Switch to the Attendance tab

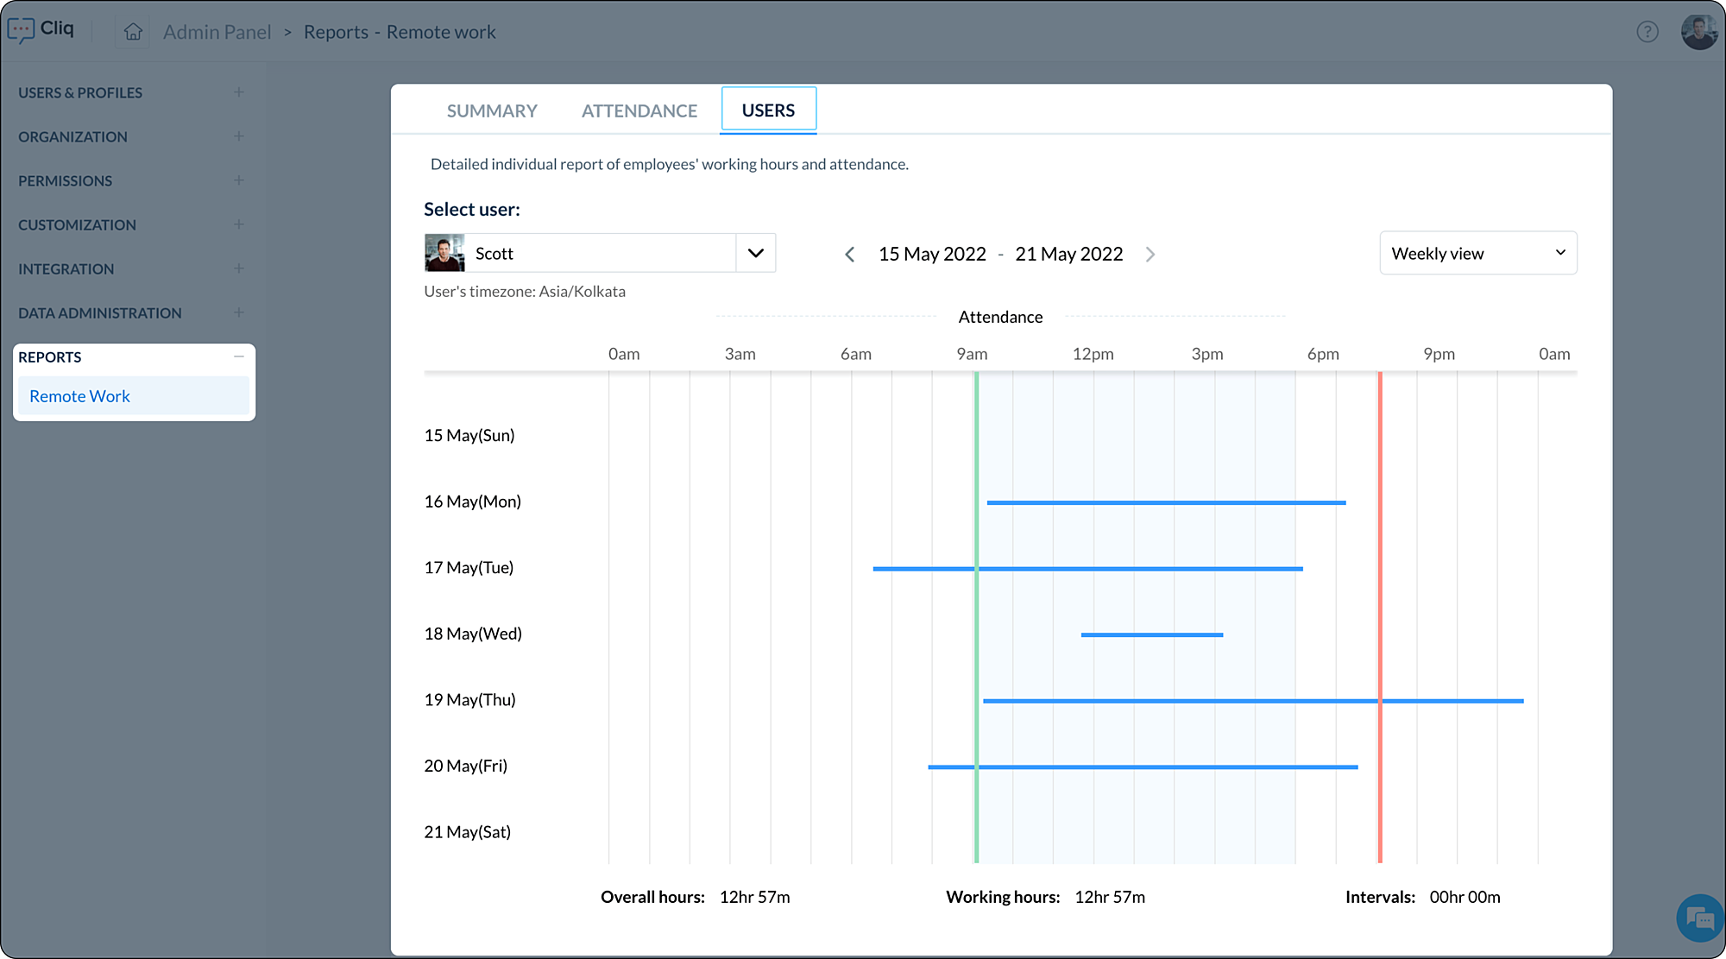(x=639, y=110)
